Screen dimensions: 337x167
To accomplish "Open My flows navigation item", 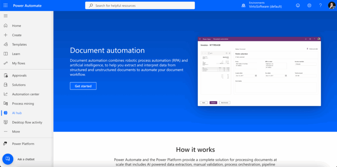I will click(18, 63).
